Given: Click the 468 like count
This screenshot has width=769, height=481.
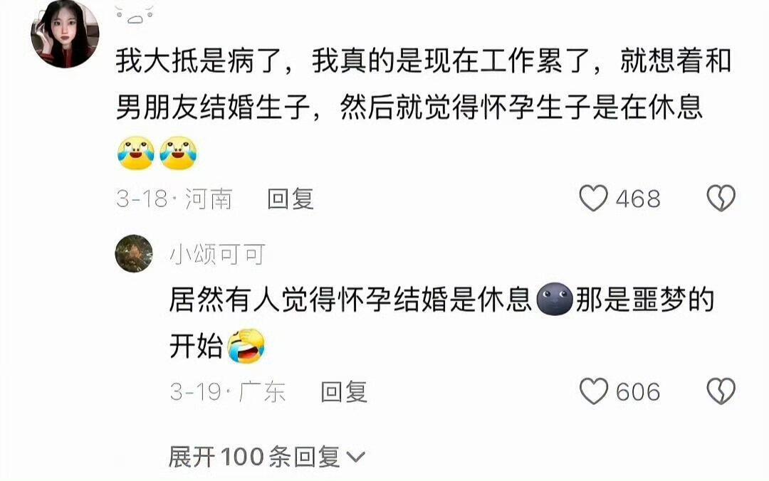Looking at the screenshot, I should [x=638, y=199].
